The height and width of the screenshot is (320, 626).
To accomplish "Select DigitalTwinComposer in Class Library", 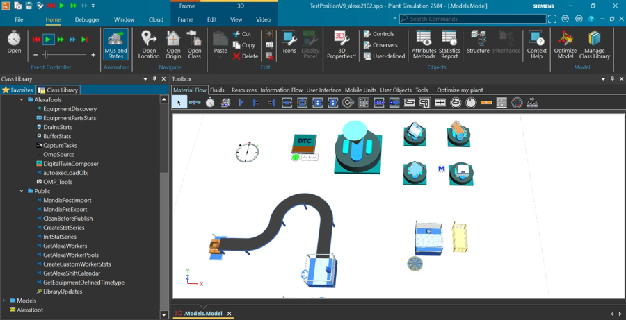I will 71,164.
